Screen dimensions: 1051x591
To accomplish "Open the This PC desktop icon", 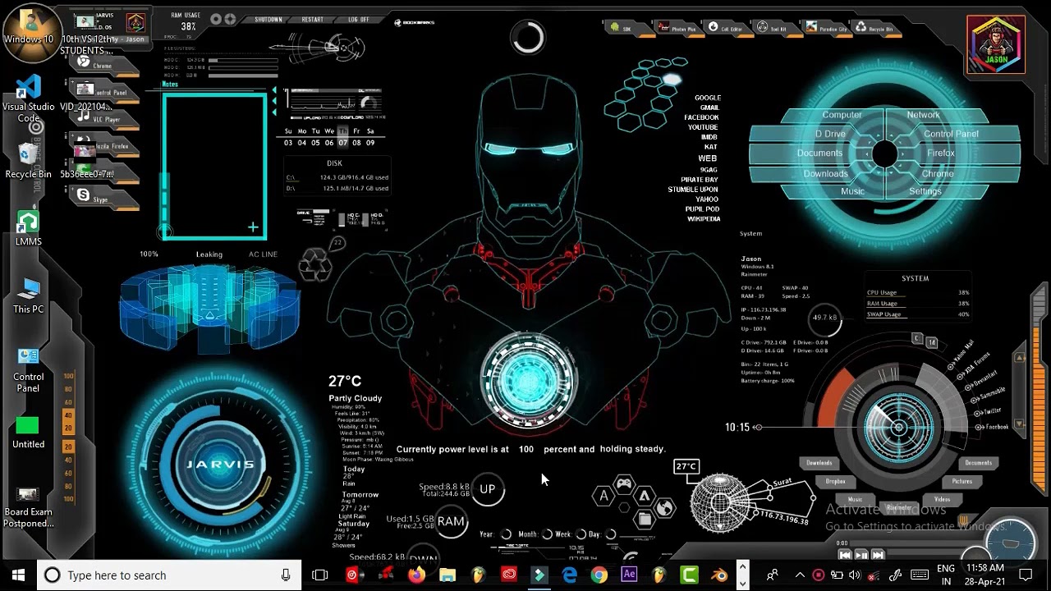I will pos(29,295).
